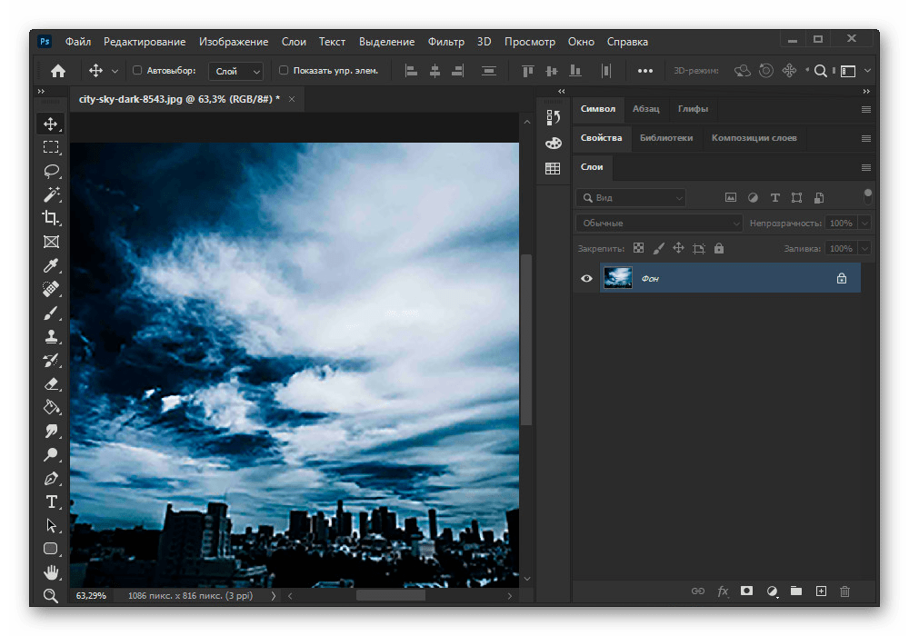Toggle filter for pixel layers
The image size is (909, 636).
(x=731, y=197)
